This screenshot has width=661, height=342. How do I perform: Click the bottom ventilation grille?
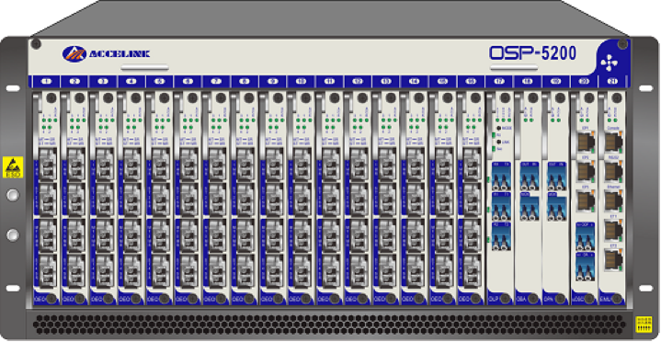(330, 325)
